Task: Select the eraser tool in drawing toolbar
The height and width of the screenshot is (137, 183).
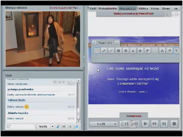Action: point(169,51)
